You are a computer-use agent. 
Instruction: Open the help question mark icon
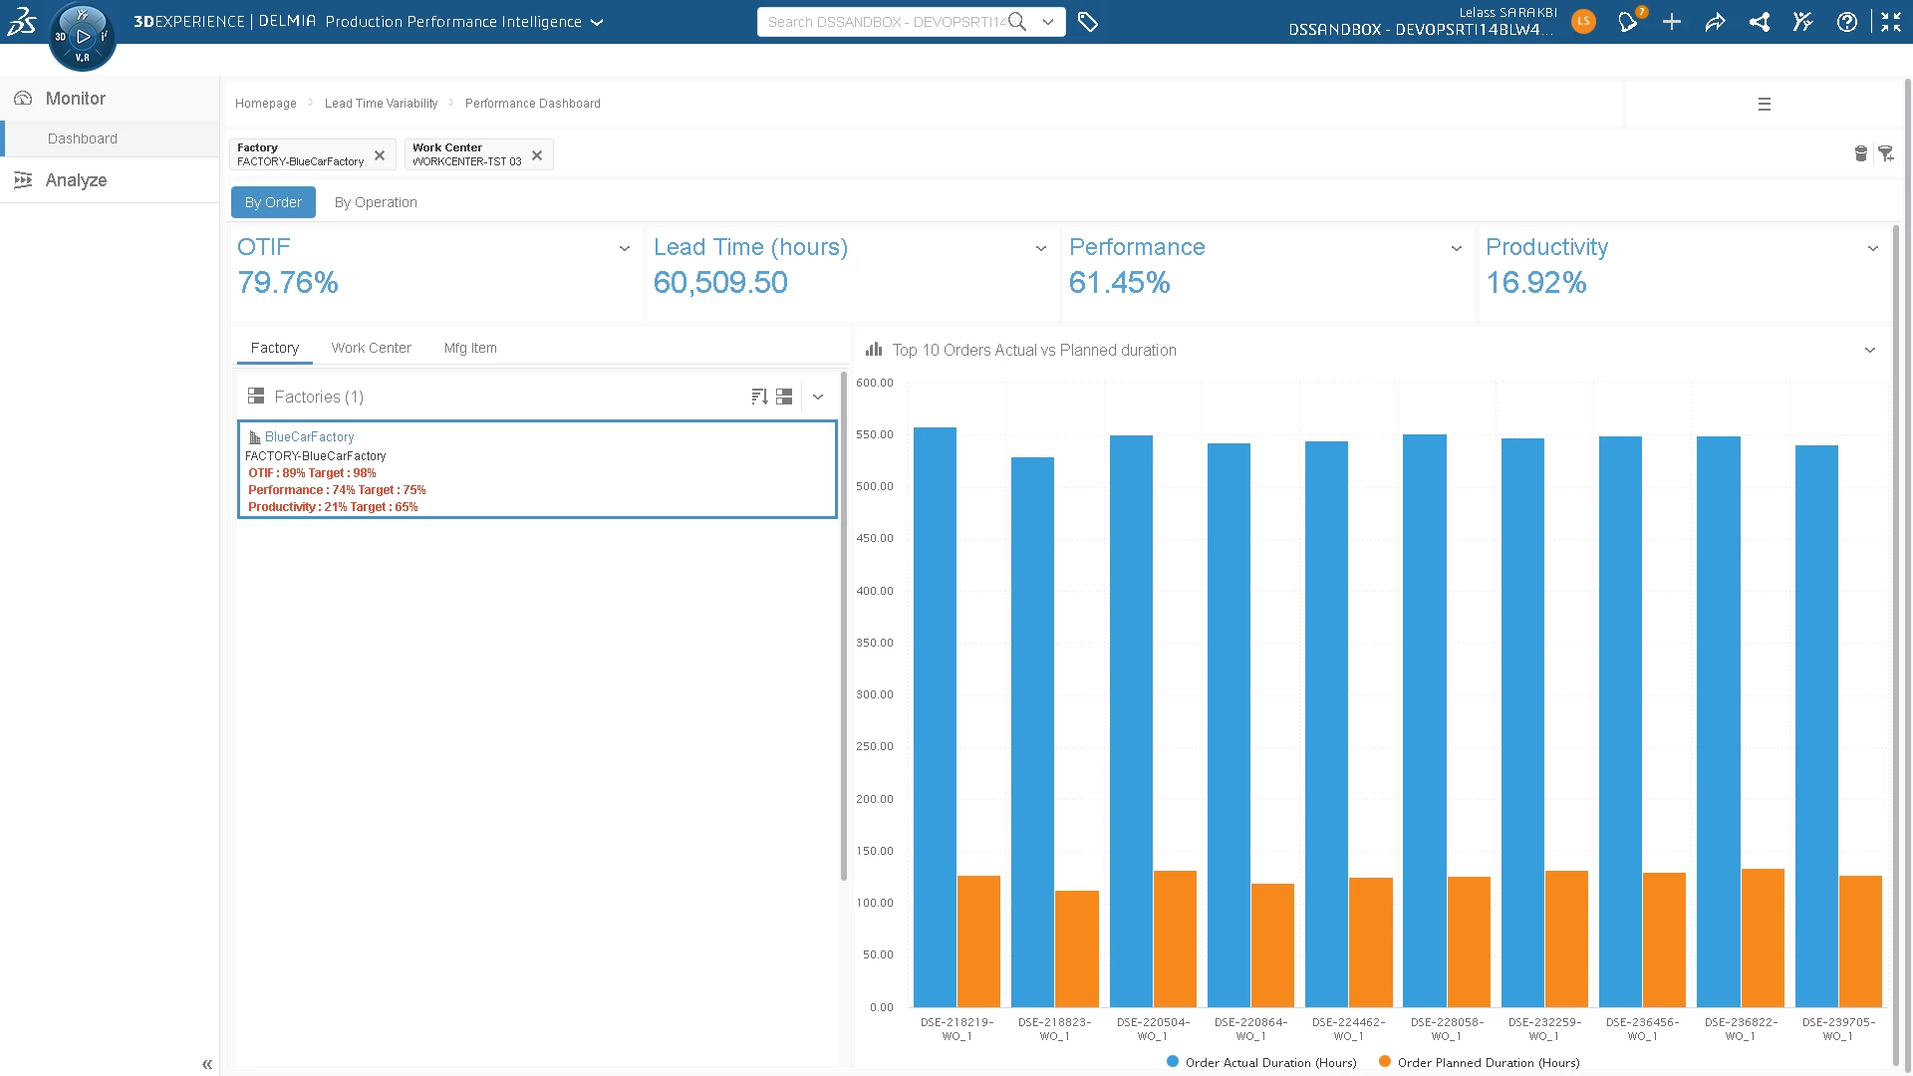[1846, 22]
